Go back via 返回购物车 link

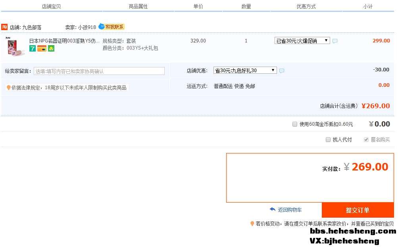[289, 210]
